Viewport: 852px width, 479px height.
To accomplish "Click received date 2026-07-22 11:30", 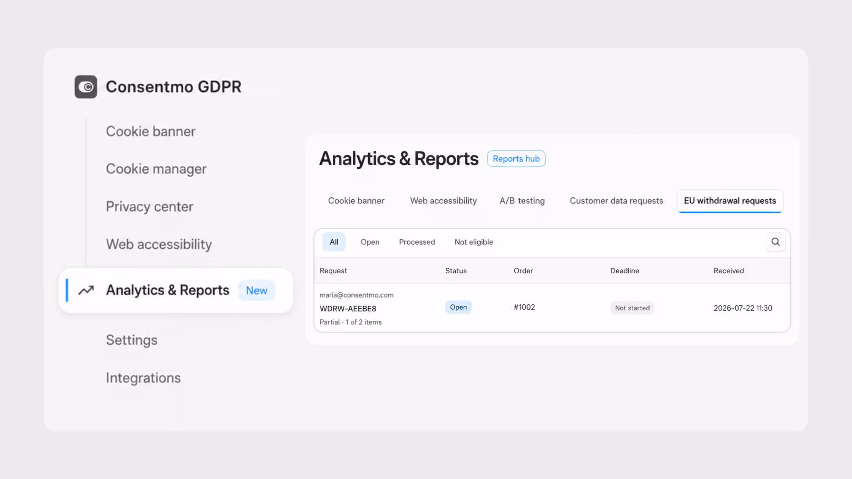I will pos(742,308).
